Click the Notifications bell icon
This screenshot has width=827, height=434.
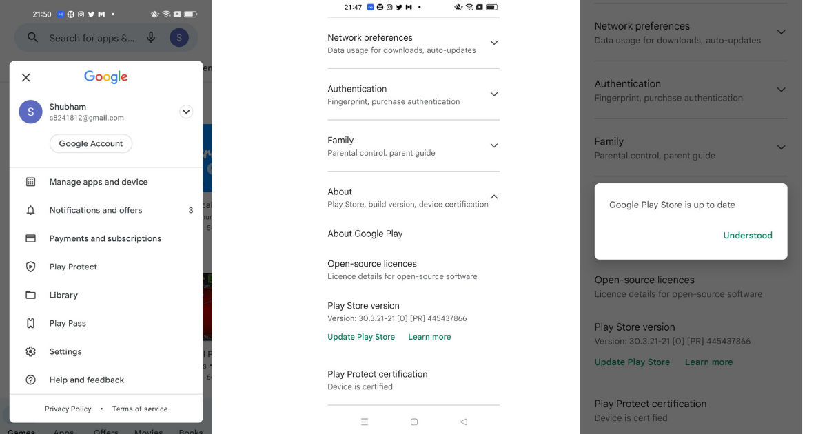pyautogui.click(x=30, y=210)
